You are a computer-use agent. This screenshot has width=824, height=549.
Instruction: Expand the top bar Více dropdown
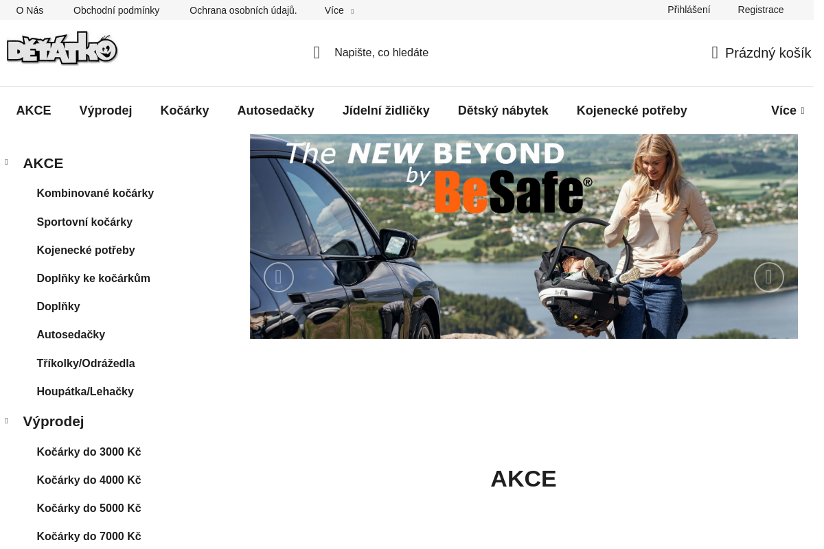[339, 10]
